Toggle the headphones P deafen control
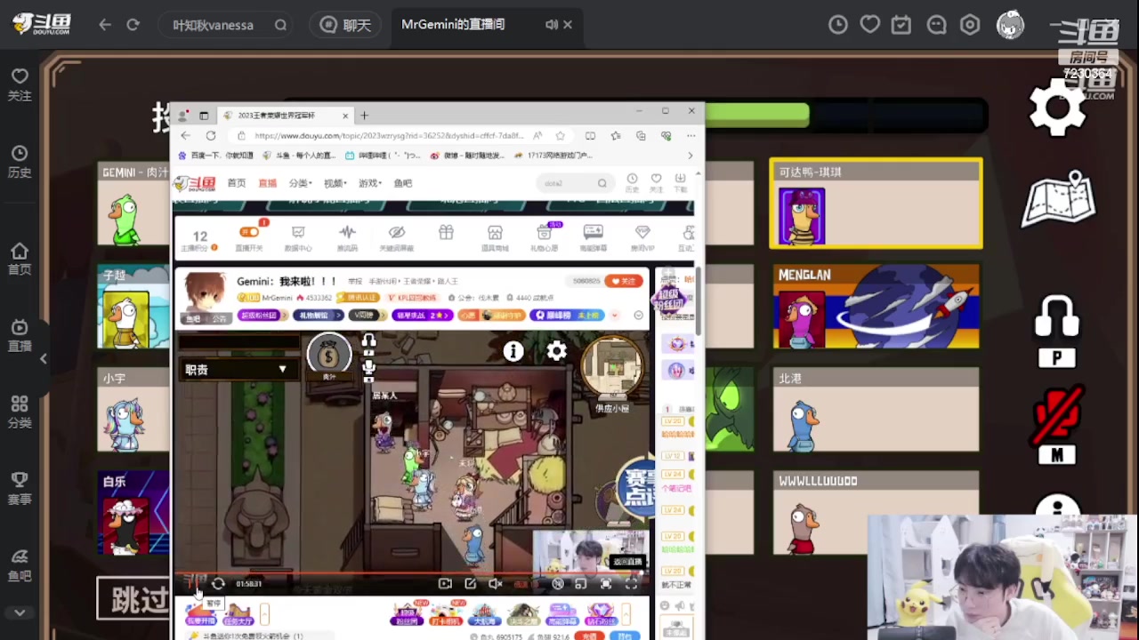The height and width of the screenshot is (640, 1139). pyautogui.click(x=1057, y=331)
